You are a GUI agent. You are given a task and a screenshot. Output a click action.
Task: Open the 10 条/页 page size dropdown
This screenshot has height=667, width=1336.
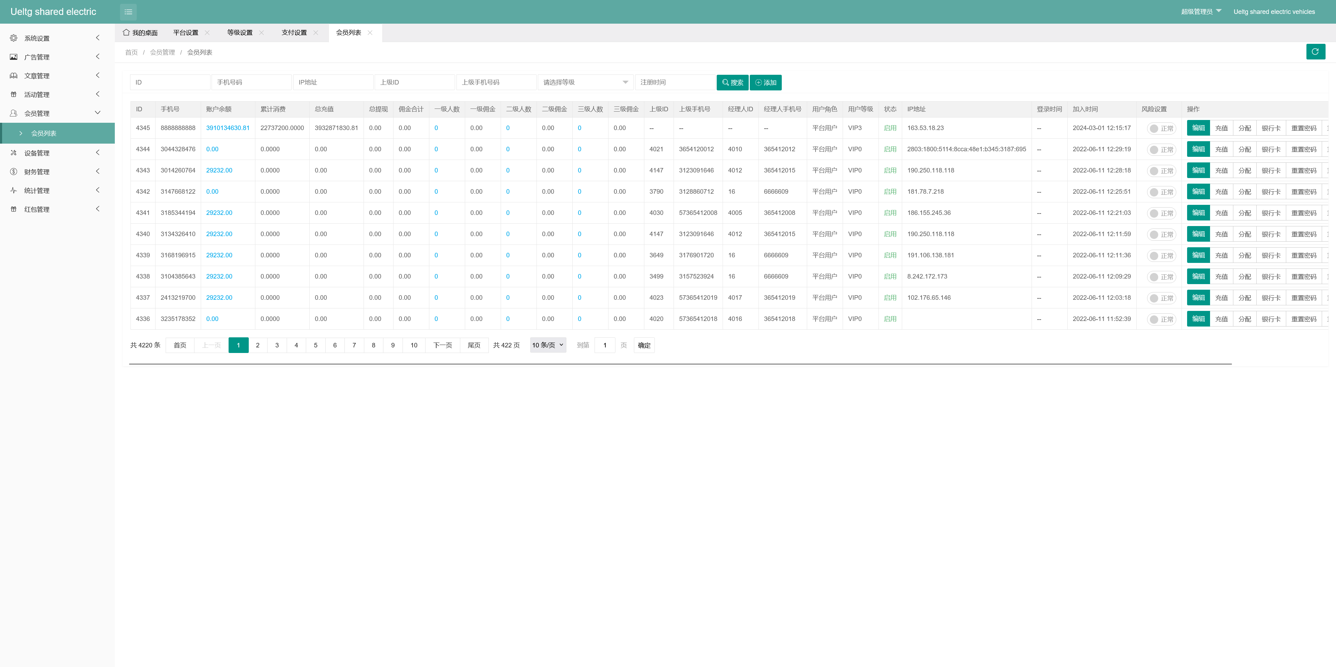pyautogui.click(x=548, y=345)
